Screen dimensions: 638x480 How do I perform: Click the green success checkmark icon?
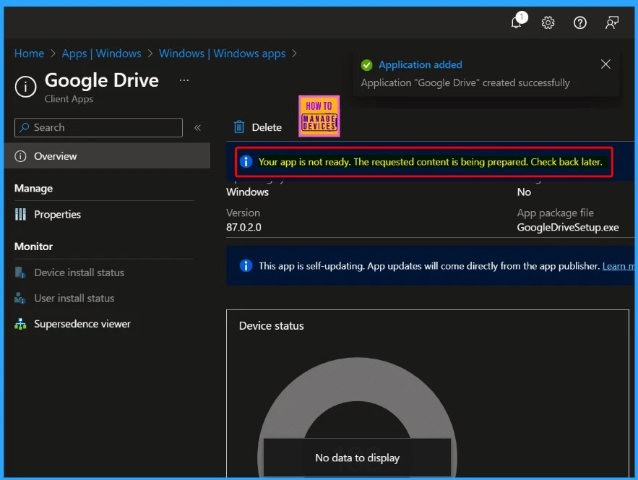point(366,65)
